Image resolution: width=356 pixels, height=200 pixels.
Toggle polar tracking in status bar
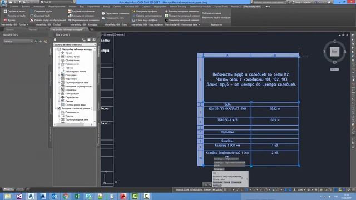246,190
